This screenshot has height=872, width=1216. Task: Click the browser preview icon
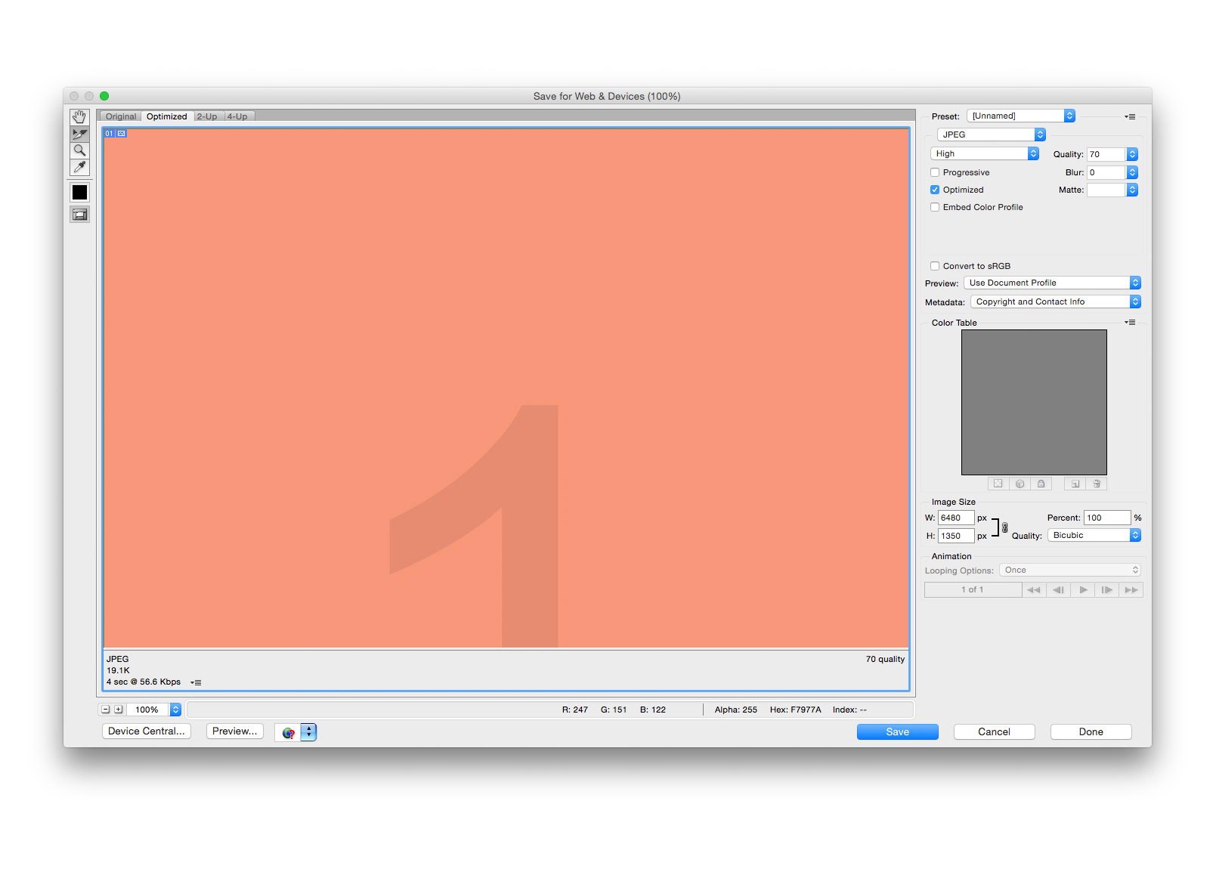coord(288,732)
